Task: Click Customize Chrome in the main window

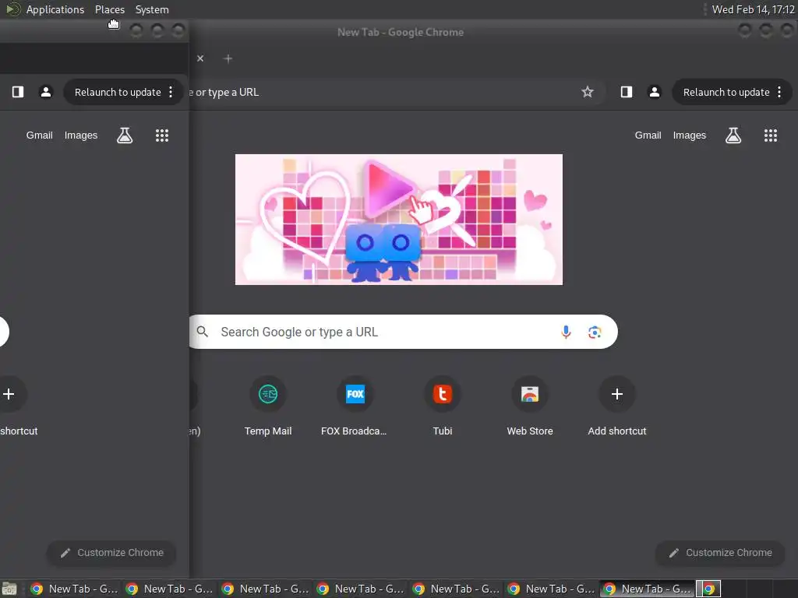Action: (720, 553)
